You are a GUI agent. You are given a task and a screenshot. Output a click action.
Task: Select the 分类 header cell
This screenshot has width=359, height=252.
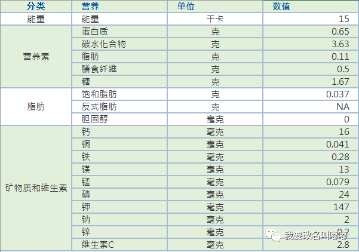36,6
